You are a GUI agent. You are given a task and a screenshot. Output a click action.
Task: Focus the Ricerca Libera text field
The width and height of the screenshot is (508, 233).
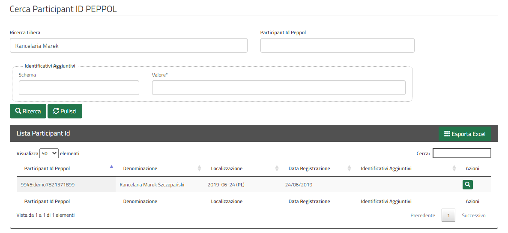pos(128,46)
